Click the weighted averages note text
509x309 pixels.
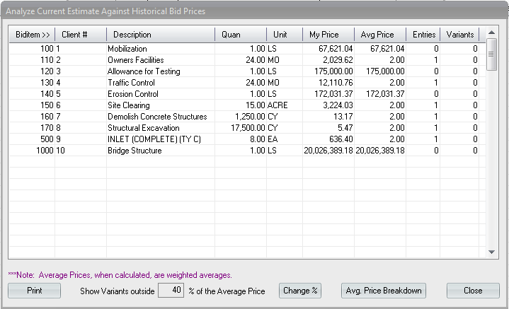(120, 275)
